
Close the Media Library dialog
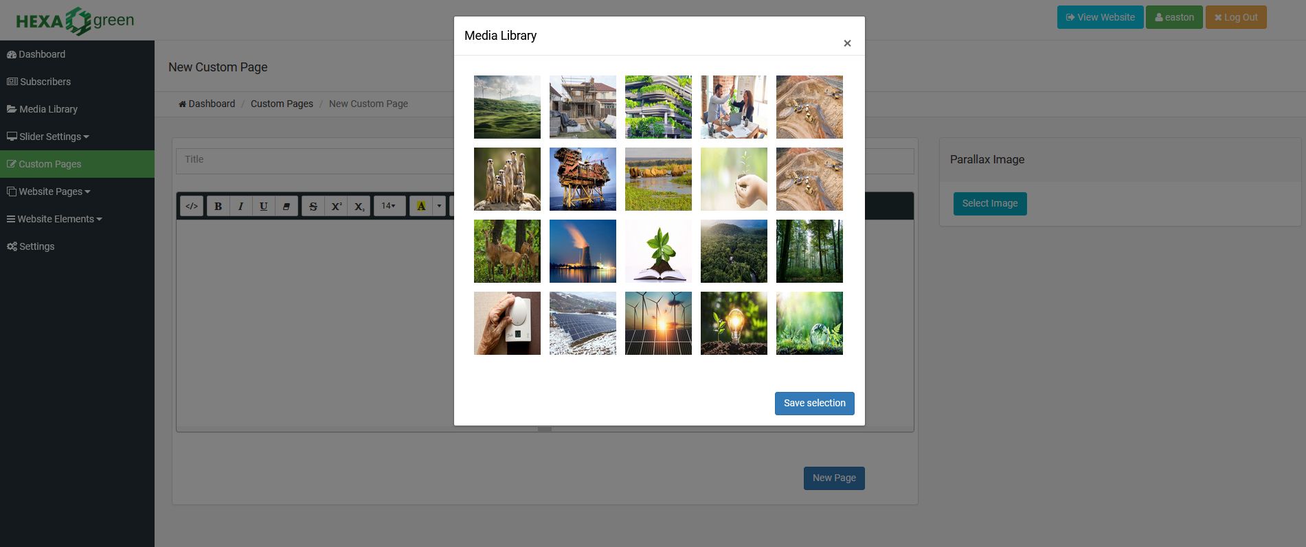pyautogui.click(x=847, y=43)
